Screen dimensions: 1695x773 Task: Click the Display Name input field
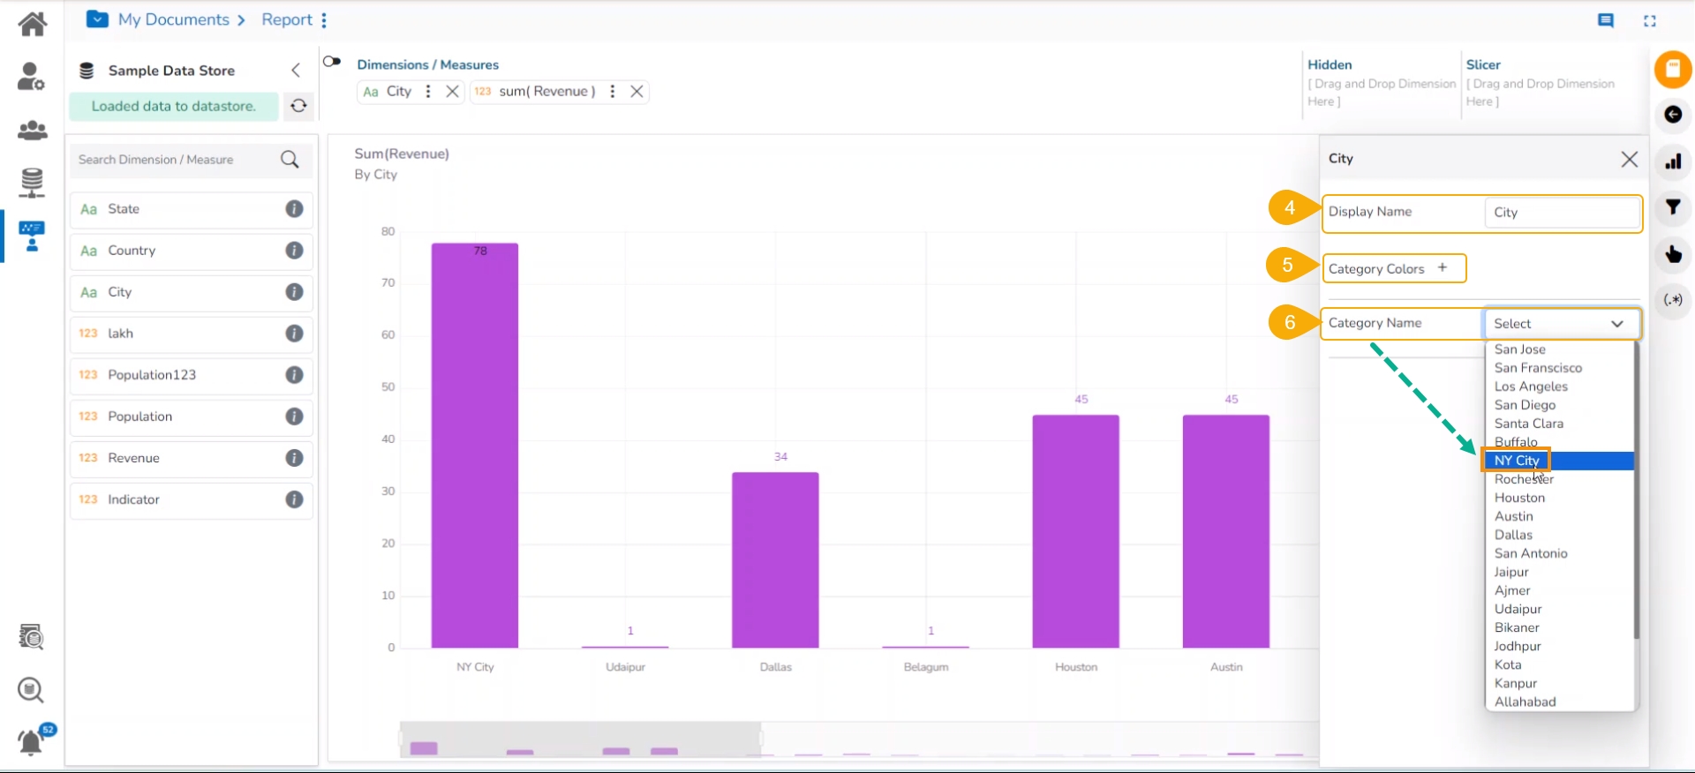click(x=1561, y=213)
